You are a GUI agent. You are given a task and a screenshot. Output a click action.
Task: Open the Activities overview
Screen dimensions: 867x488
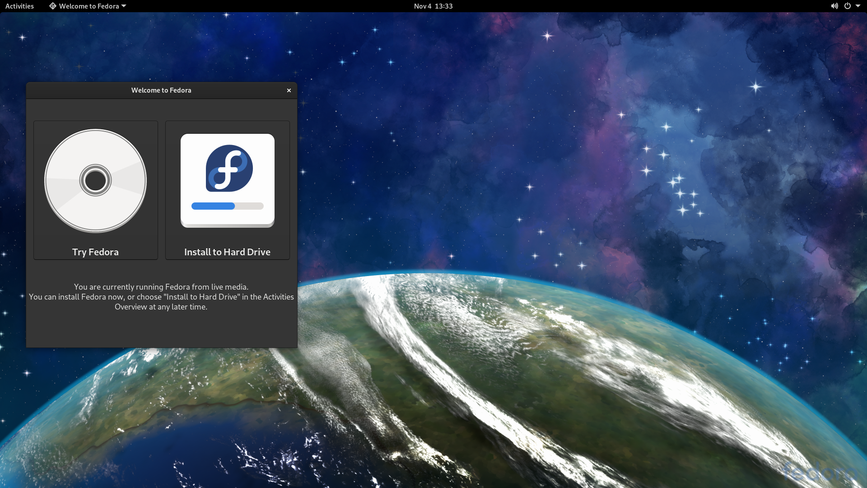[x=19, y=6]
